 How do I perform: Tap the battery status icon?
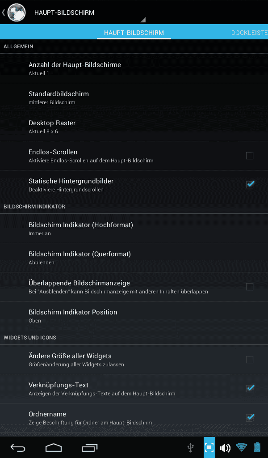click(x=257, y=447)
